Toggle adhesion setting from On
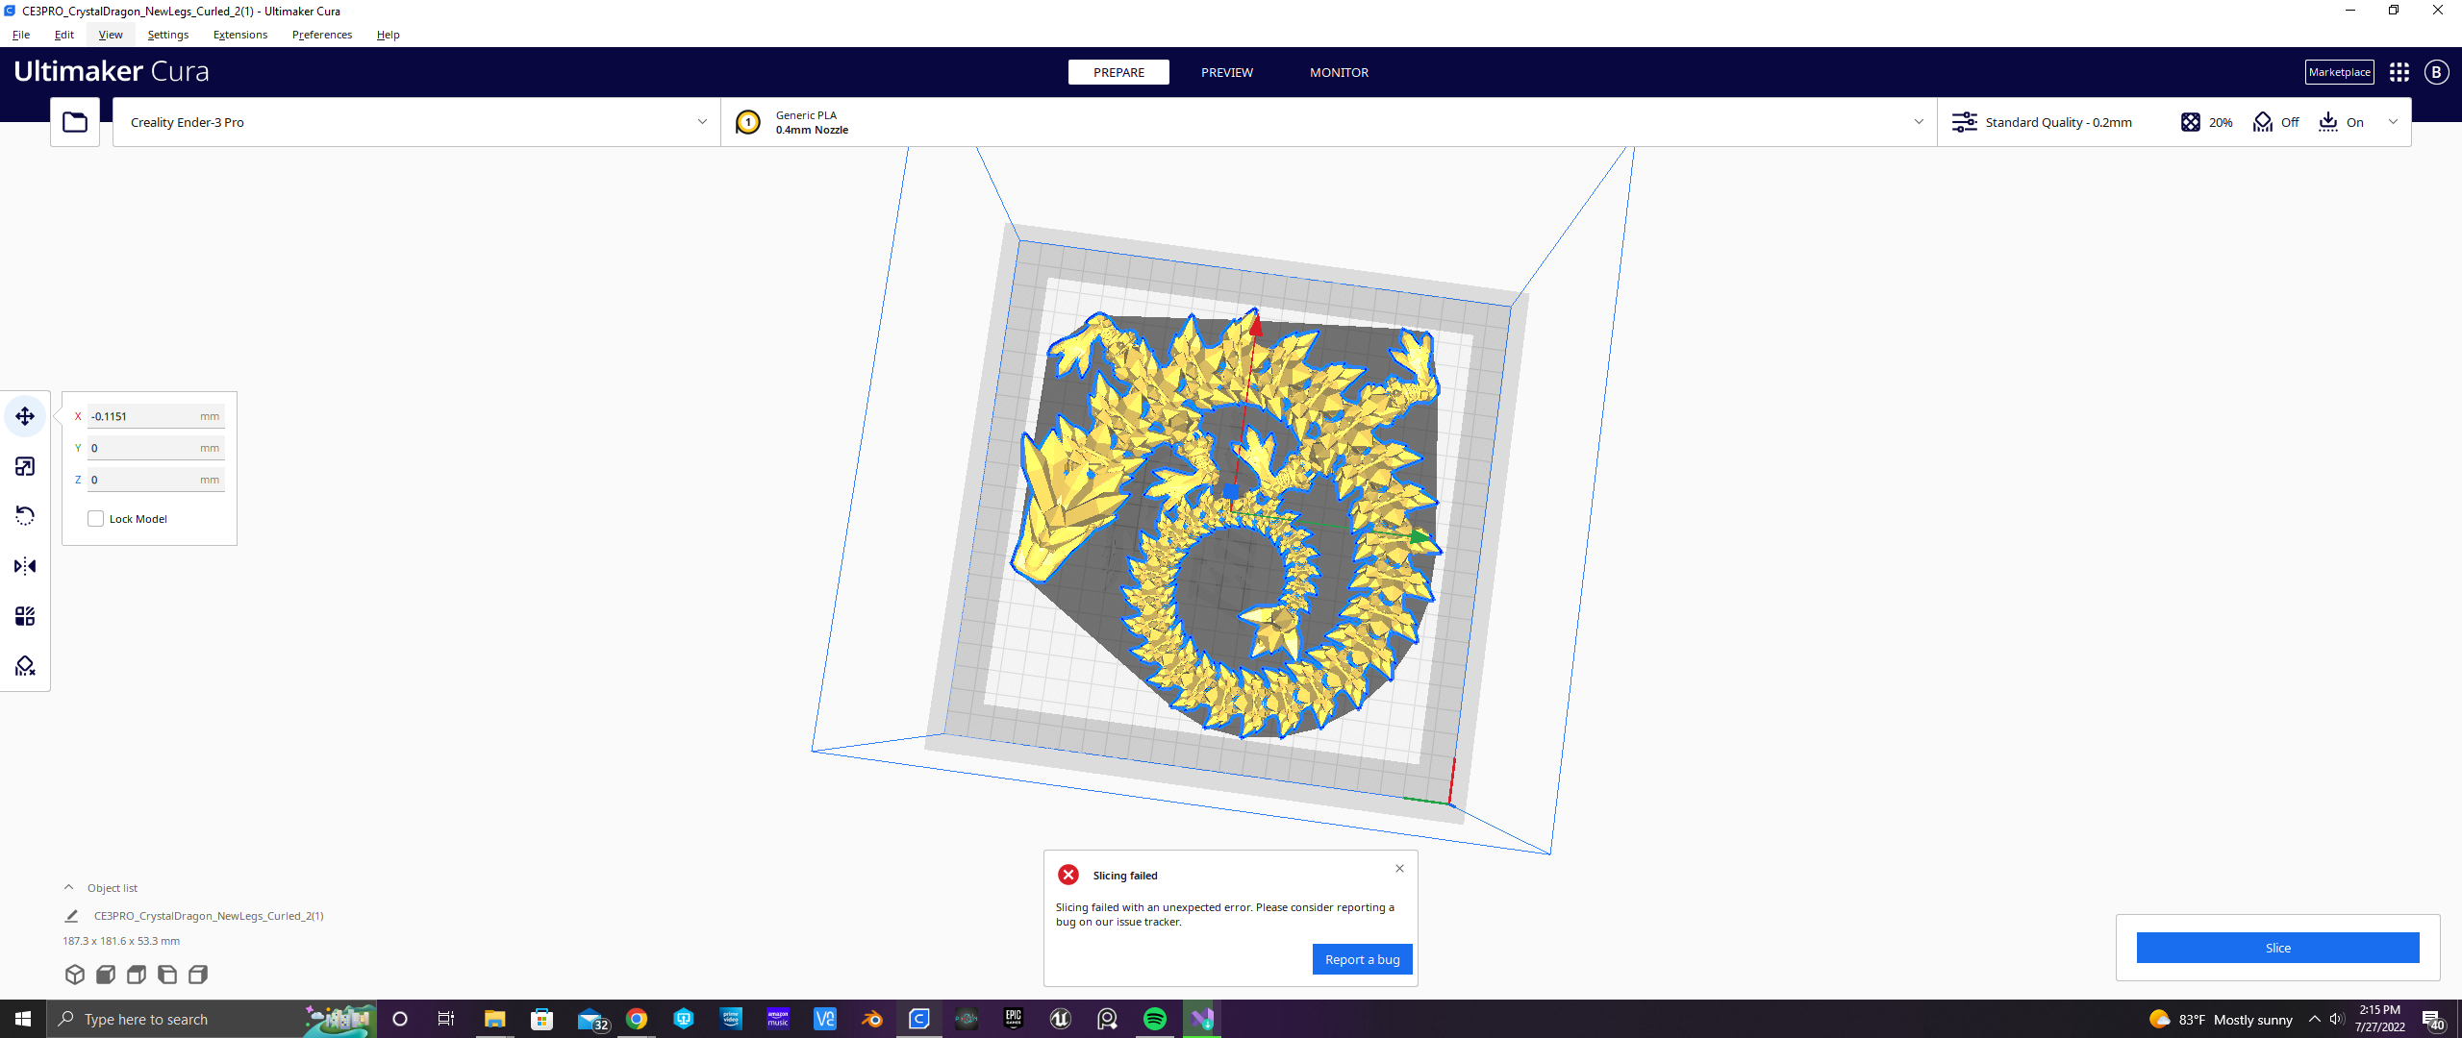The height and width of the screenshot is (1038, 2462). [2343, 122]
